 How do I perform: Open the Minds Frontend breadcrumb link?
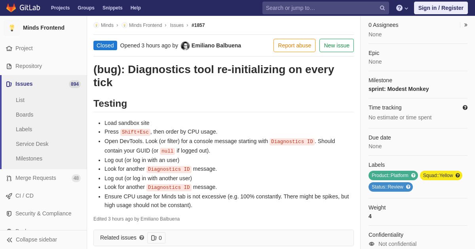(145, 25)
